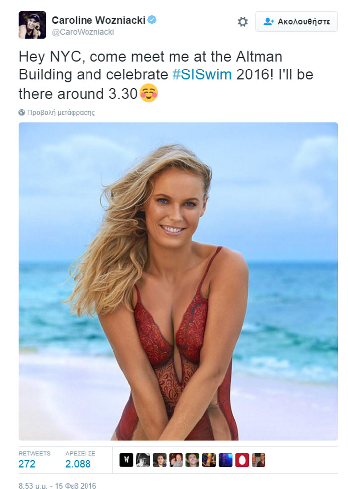Viewport: 348px width, 489px height.
Task: Open the colorful striped avatar
Action: [209, 460]
